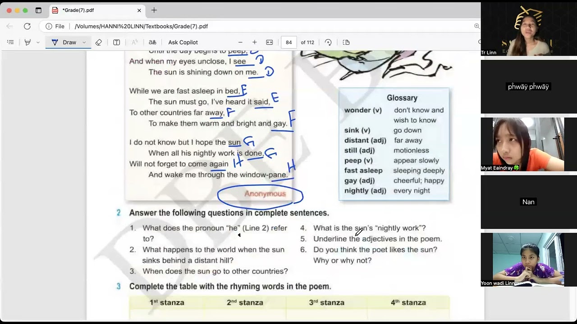
Task: Zoom in with the plus button
Action: [x=254, y=42]
